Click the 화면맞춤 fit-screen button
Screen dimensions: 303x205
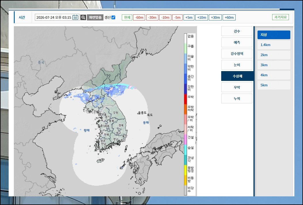click(95, 17)
